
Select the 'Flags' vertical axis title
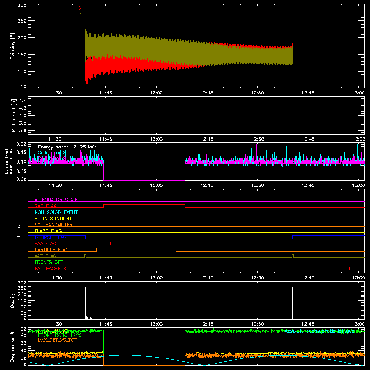(x=18, y=231)
